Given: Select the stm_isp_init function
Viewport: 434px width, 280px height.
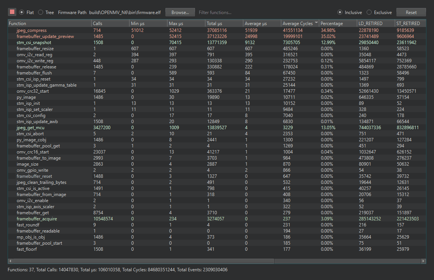Looking at the screenshot, I should pyautogui.click(x=217, y=103).
